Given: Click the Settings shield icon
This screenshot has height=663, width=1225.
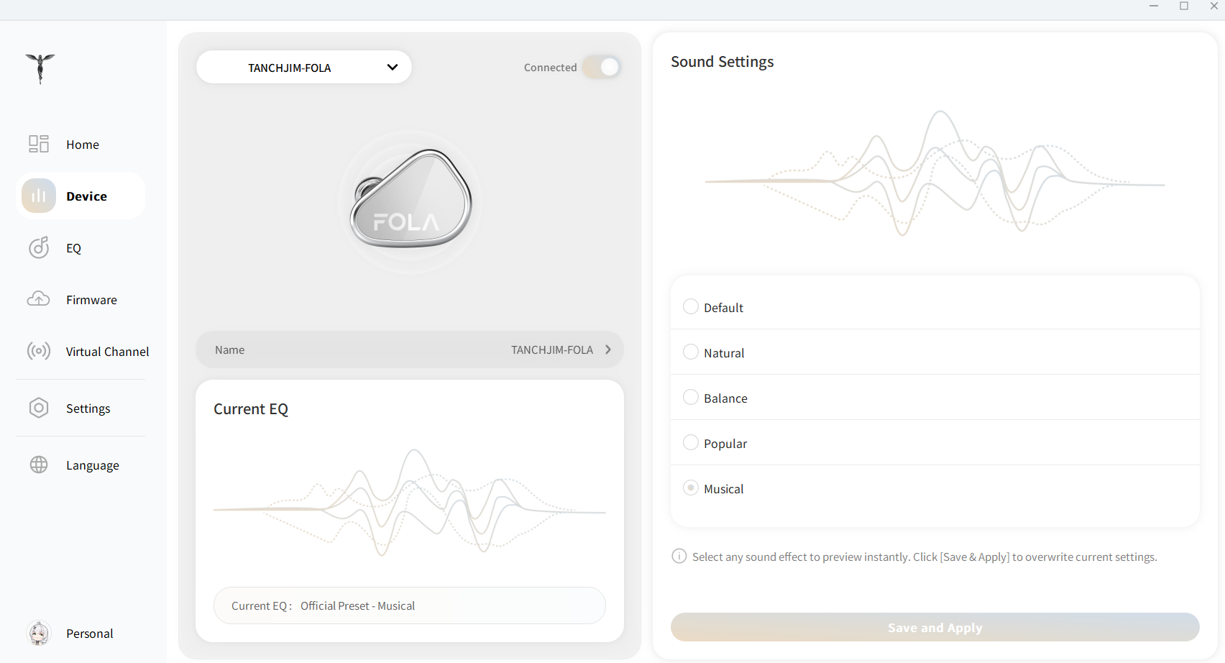Looking at the screenshot, I should (x=38, y=408).
